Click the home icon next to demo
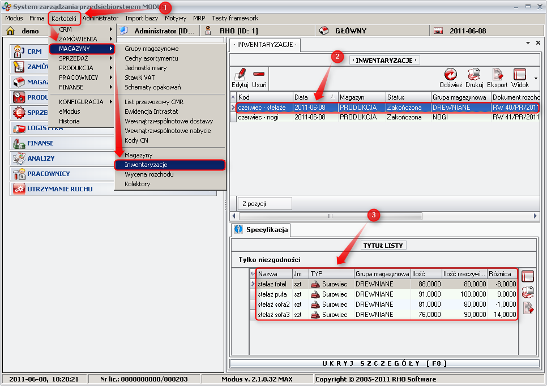Viewport: 547px width, 386px height. point(10,31)
